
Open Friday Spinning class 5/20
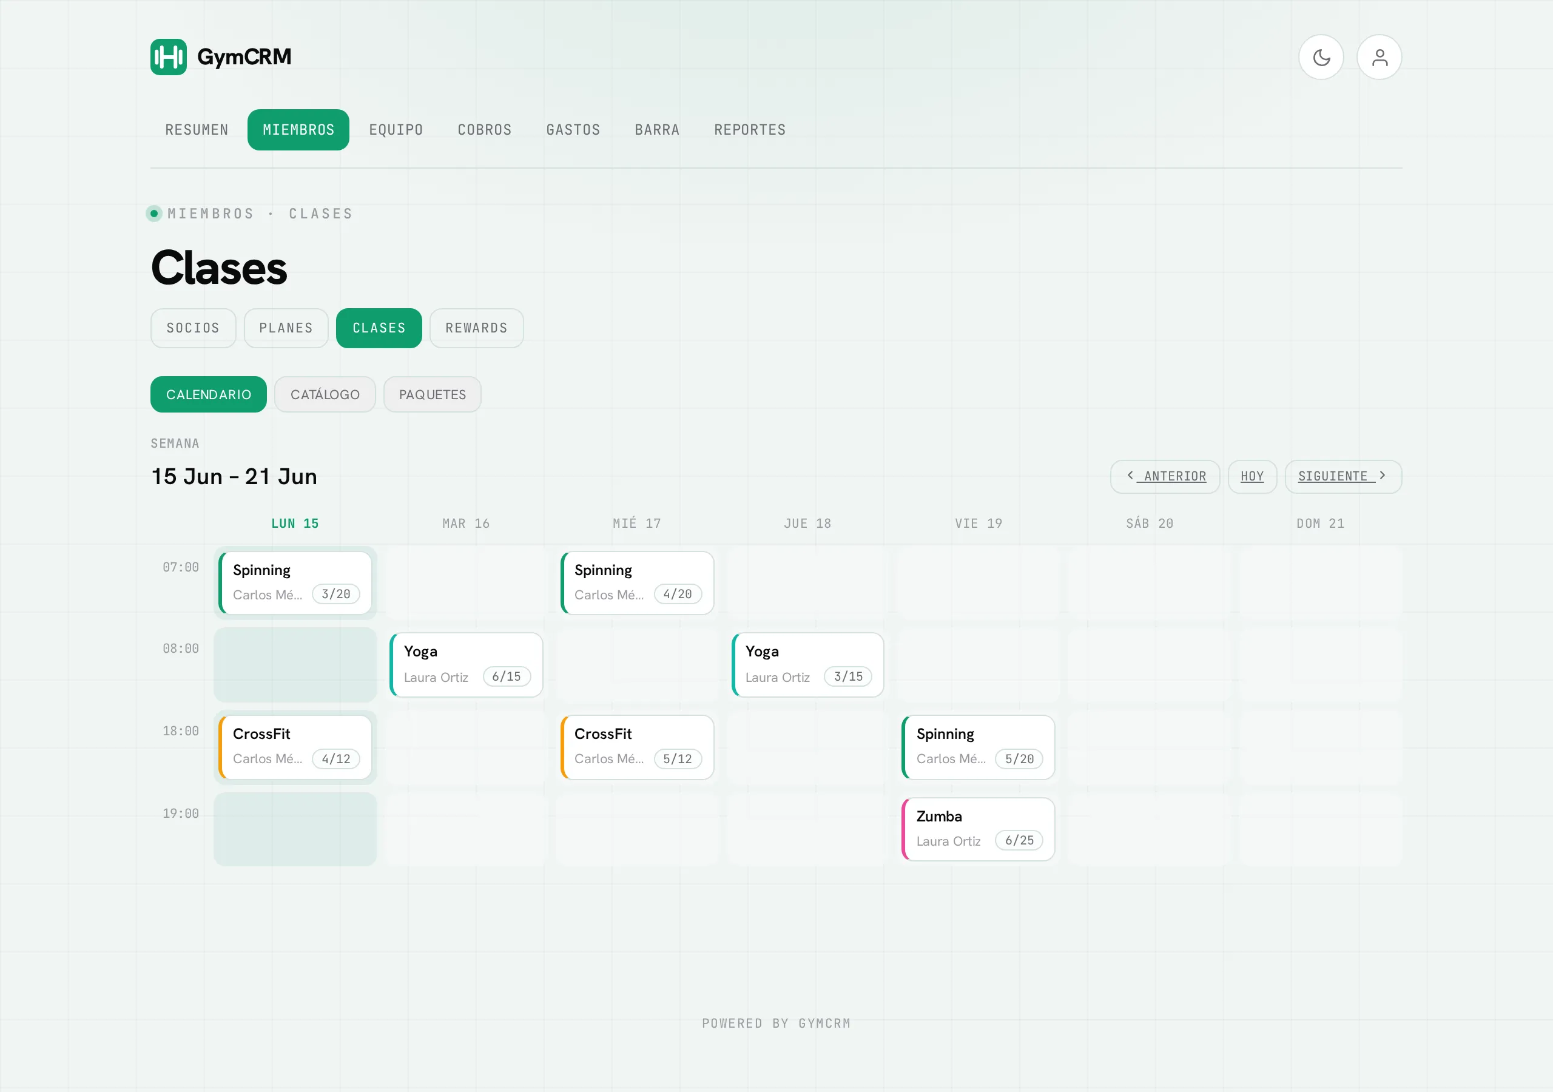click(x=978, y=747)
